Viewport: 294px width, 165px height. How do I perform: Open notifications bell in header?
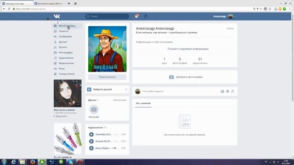click(x=137, y=16)
